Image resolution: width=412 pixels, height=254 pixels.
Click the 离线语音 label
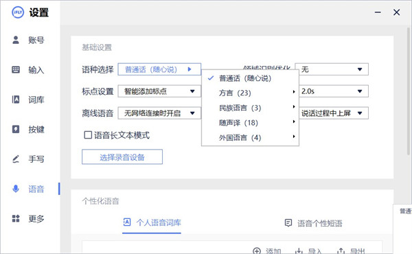[98, 113]
